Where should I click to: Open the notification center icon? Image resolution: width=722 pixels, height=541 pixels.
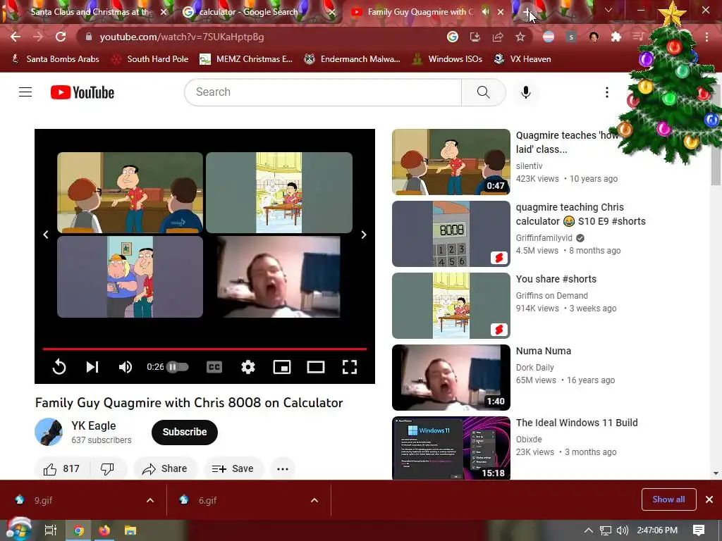pos(699,530)
